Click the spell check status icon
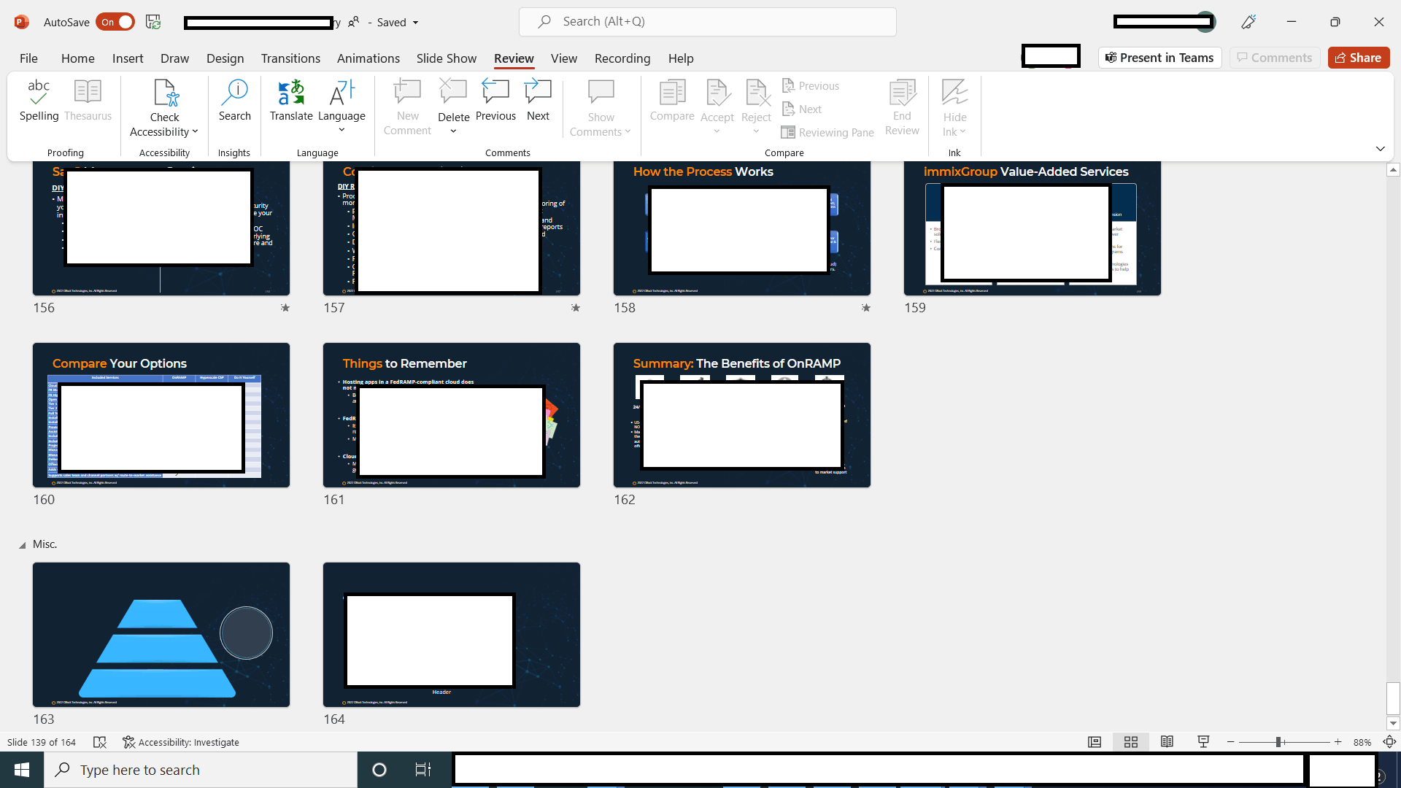 pyautogui.click(x=100, y=742)
